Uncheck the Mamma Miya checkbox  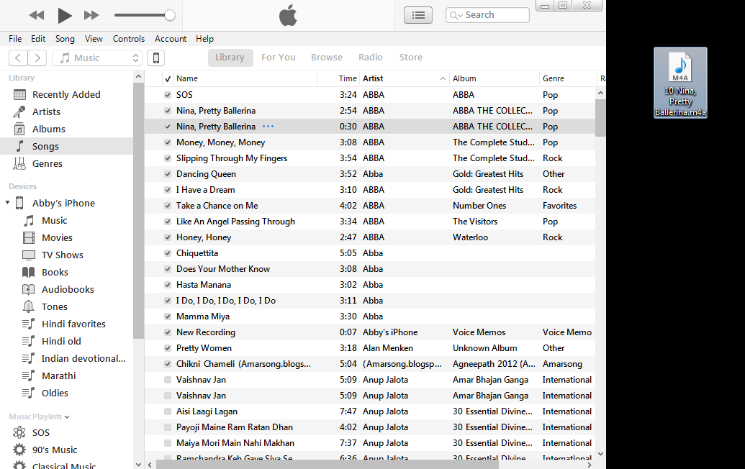pos(168,317)
